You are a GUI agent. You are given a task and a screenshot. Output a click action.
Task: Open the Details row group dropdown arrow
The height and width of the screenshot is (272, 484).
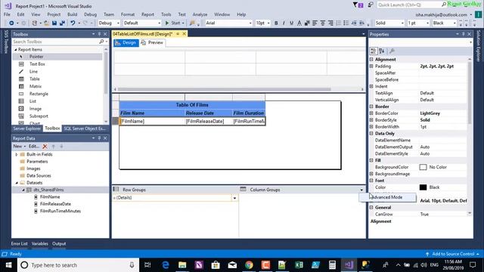point(234,198)
